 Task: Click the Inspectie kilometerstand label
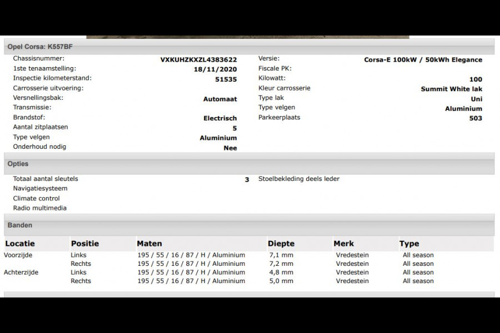(52, 78)
